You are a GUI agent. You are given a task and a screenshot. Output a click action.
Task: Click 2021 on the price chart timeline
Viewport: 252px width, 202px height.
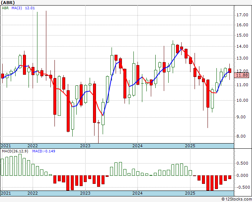[6, 146]
